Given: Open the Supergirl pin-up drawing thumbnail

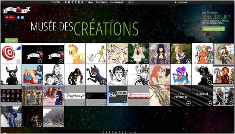Looking at the screenshot, I should point(32,75).
